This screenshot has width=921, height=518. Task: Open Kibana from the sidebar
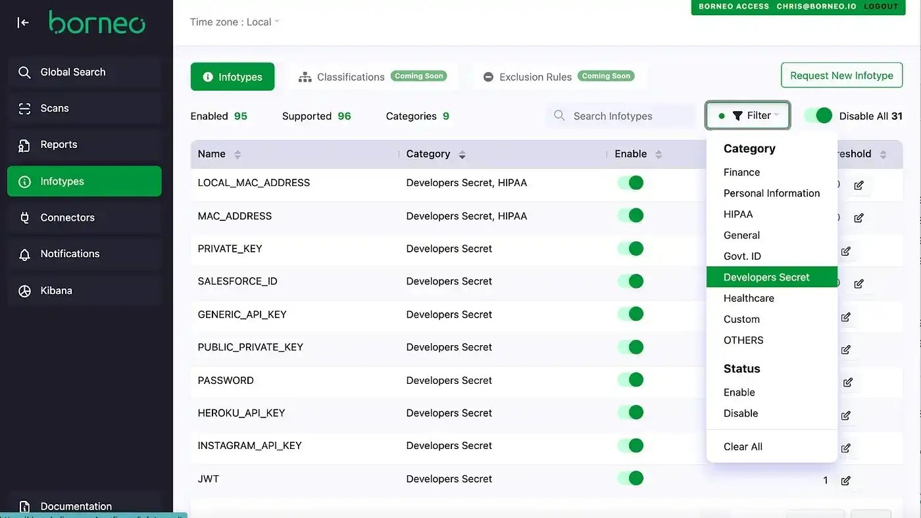click(x=84, y=291)
